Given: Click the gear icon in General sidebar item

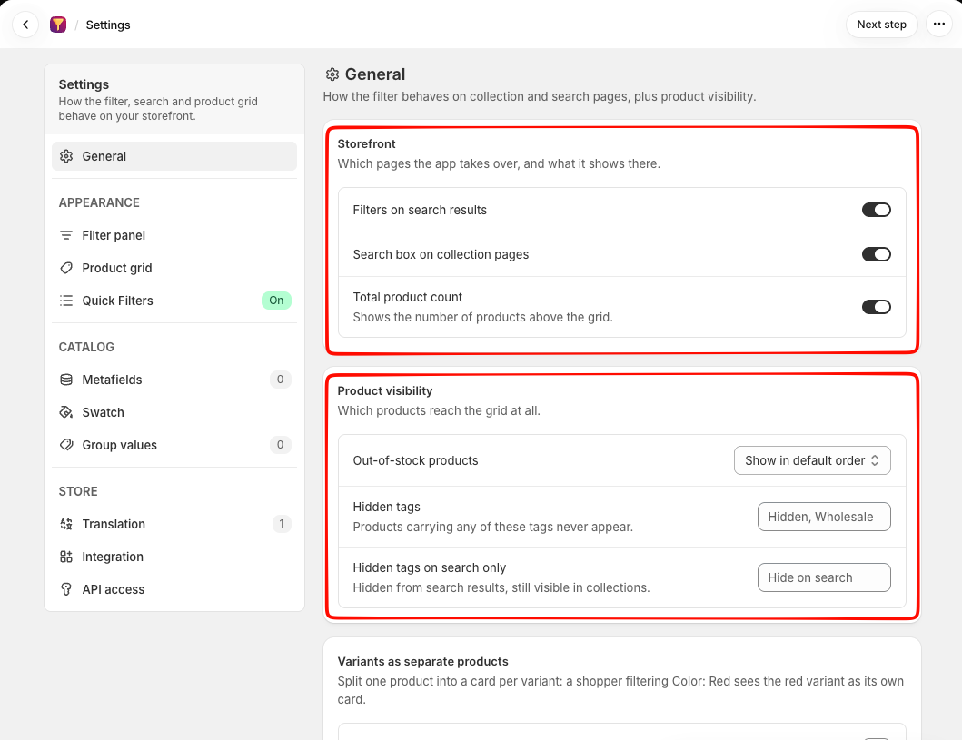Looking at the screenshot, I should click(66, 156).
